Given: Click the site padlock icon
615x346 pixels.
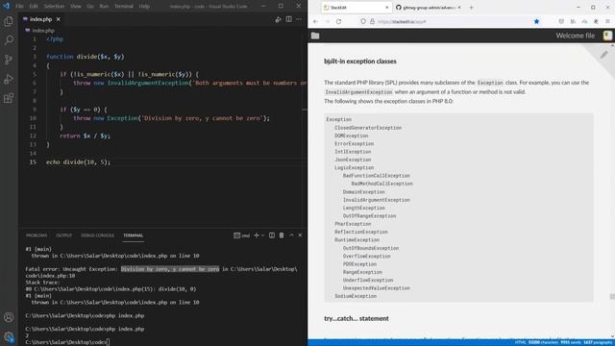Looking at the screenshot, I should coord(372,21).
